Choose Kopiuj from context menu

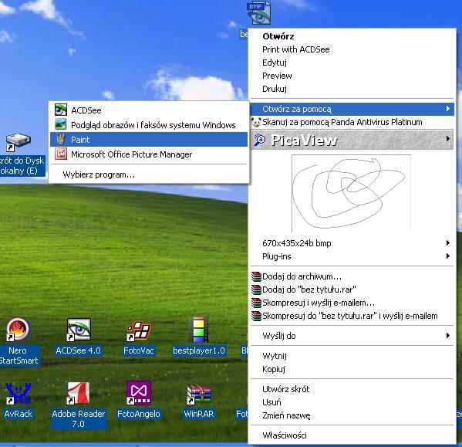(352, 369)
